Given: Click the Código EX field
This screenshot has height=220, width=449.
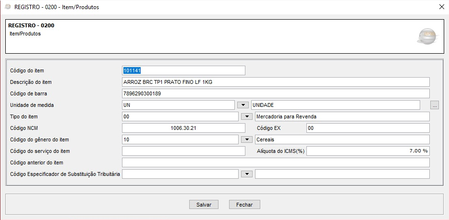Looking at the screenshot, I should click(x=367, y=128).
